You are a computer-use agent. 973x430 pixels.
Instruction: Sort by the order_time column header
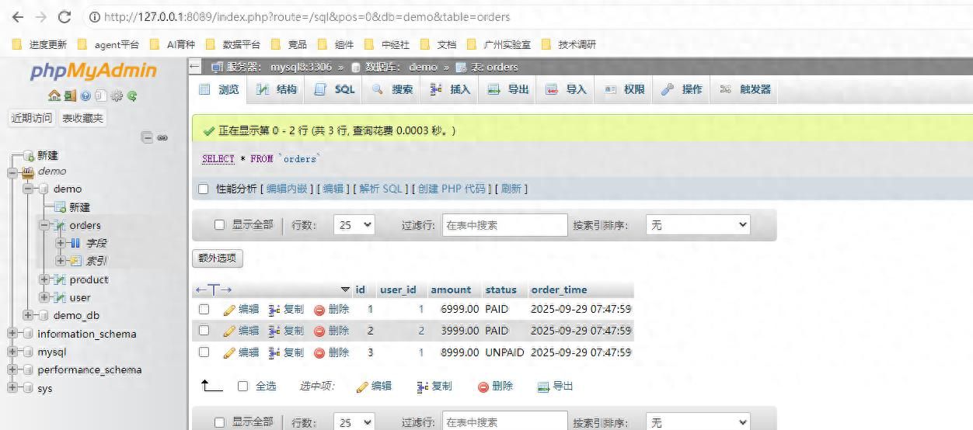pyautogui.click(x=559, y=290)
